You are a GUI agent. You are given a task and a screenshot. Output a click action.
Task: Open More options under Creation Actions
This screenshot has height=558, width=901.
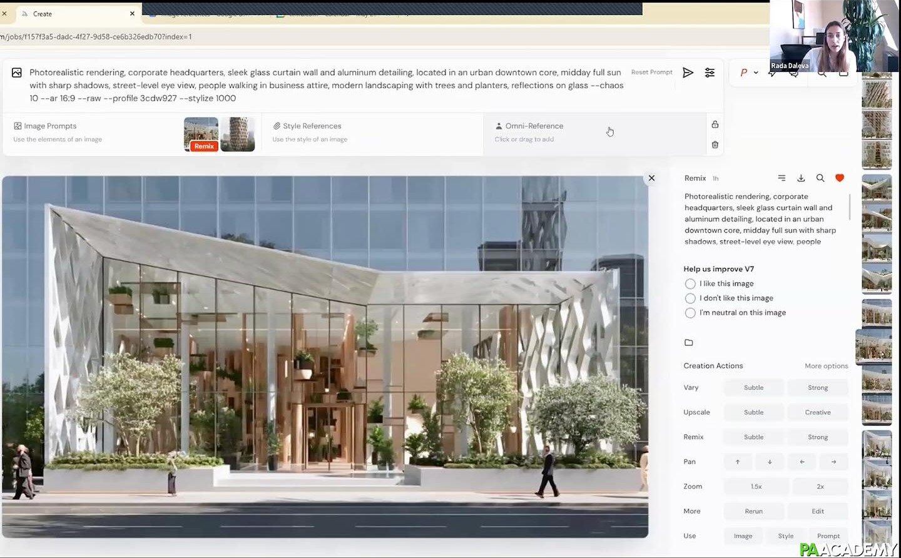(x=826, y=366)
